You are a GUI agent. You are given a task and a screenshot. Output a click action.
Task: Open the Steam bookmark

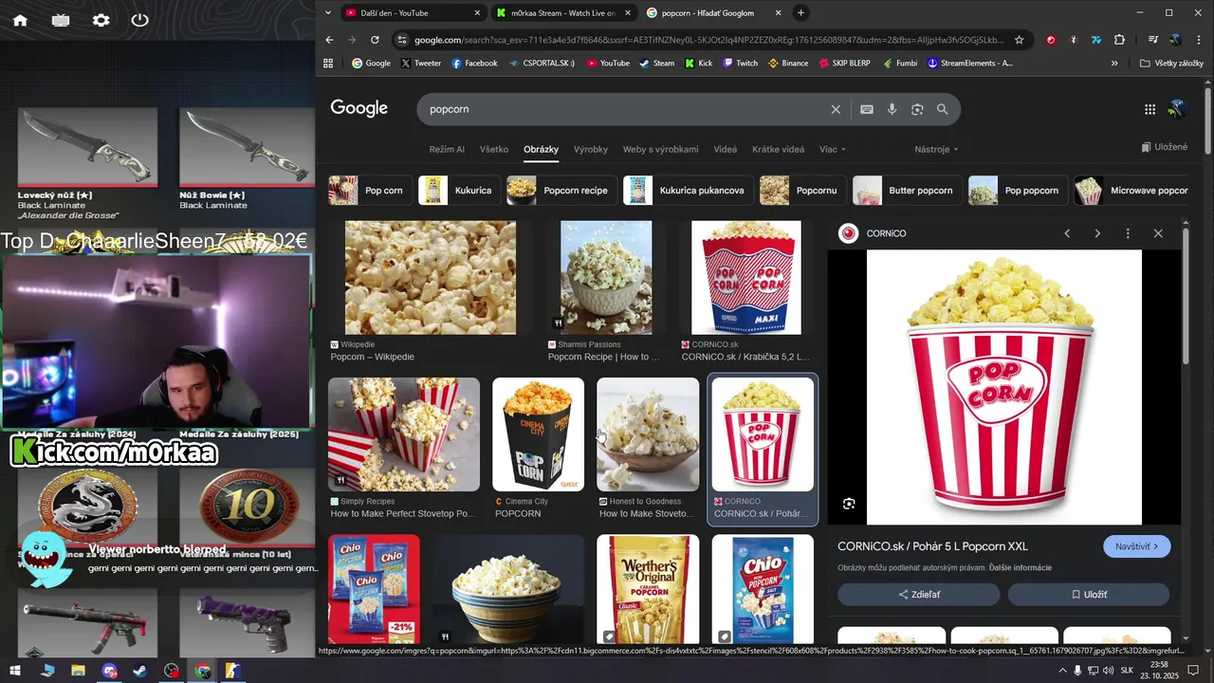pyautogui.click(x=656, y=64)
